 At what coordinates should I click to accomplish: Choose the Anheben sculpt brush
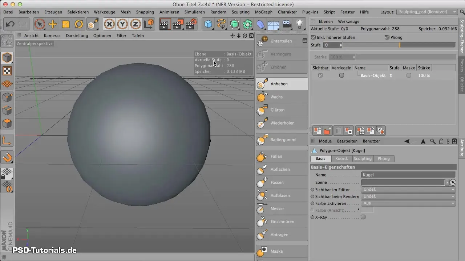pyautogui.click(x=282, y=84)
